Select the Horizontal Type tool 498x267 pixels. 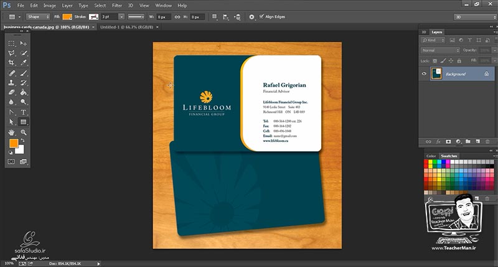24,112
